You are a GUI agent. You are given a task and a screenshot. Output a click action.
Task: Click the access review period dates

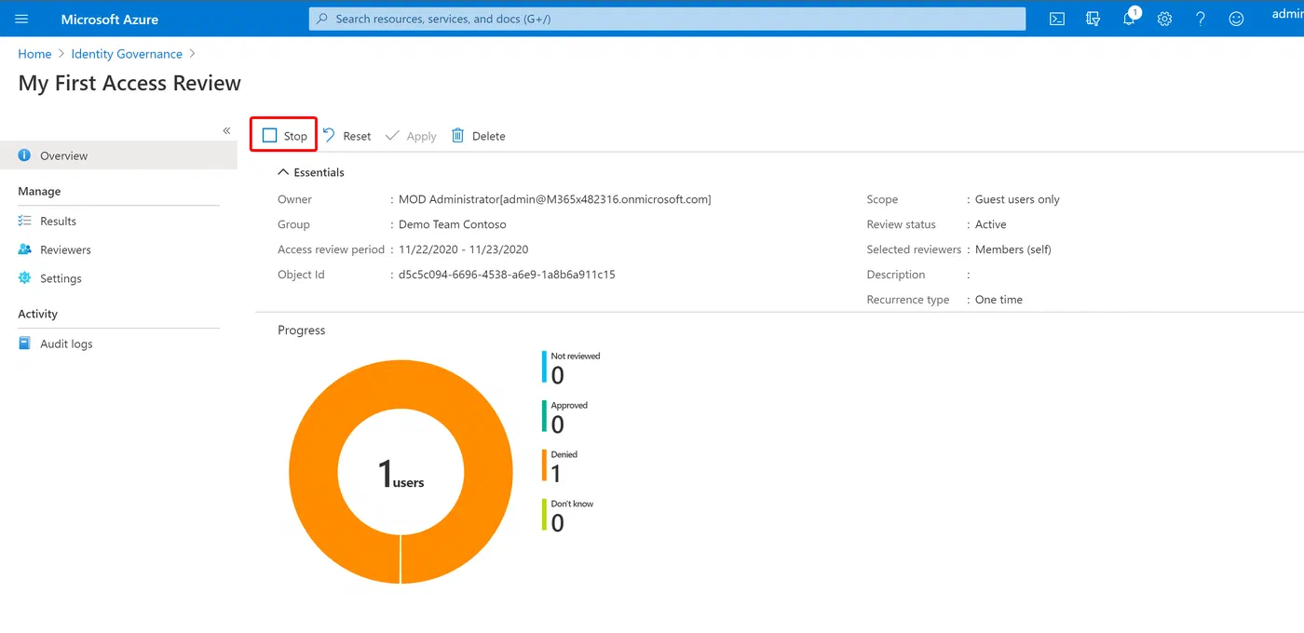click(463, 249)
